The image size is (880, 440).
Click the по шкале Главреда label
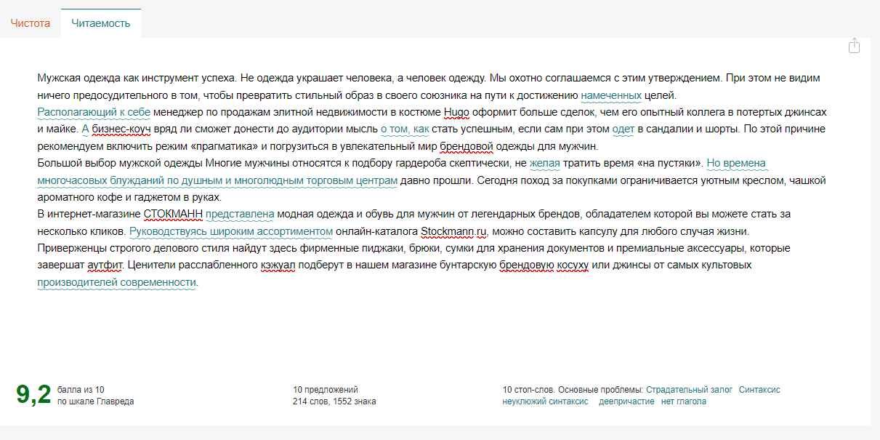click(95, 401)
